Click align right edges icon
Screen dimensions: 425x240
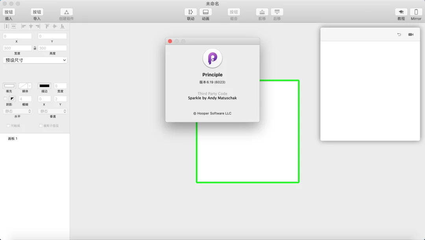(x=38, y=26)
